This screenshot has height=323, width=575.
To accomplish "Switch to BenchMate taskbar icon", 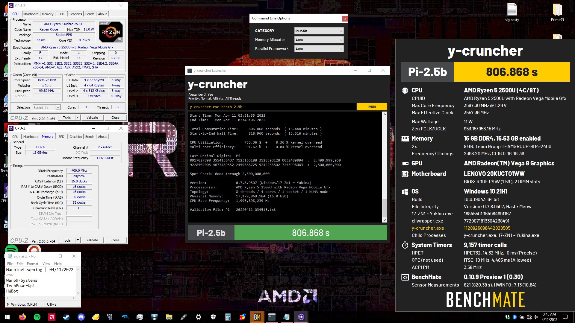I will tap(257, 317).
